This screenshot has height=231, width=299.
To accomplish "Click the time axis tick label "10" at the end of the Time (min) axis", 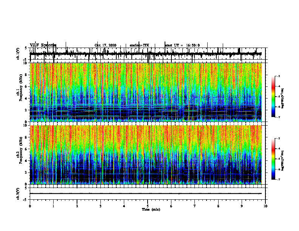I will point(265,206).
